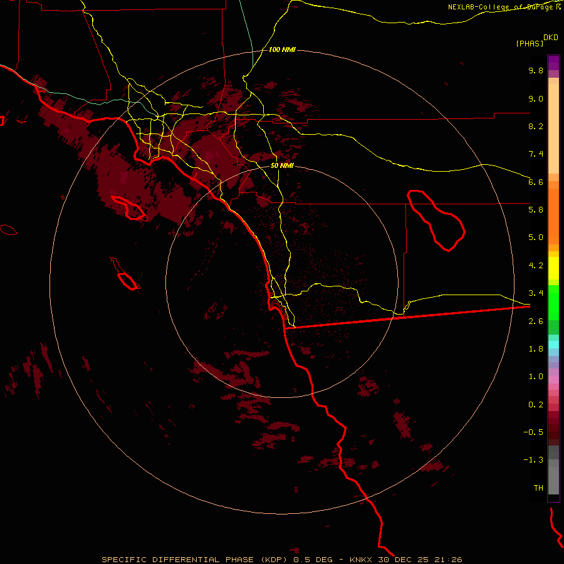Select the 0.2 value on color scale
Viewport: 564px width, 564px height.
(x=536, y=405)
